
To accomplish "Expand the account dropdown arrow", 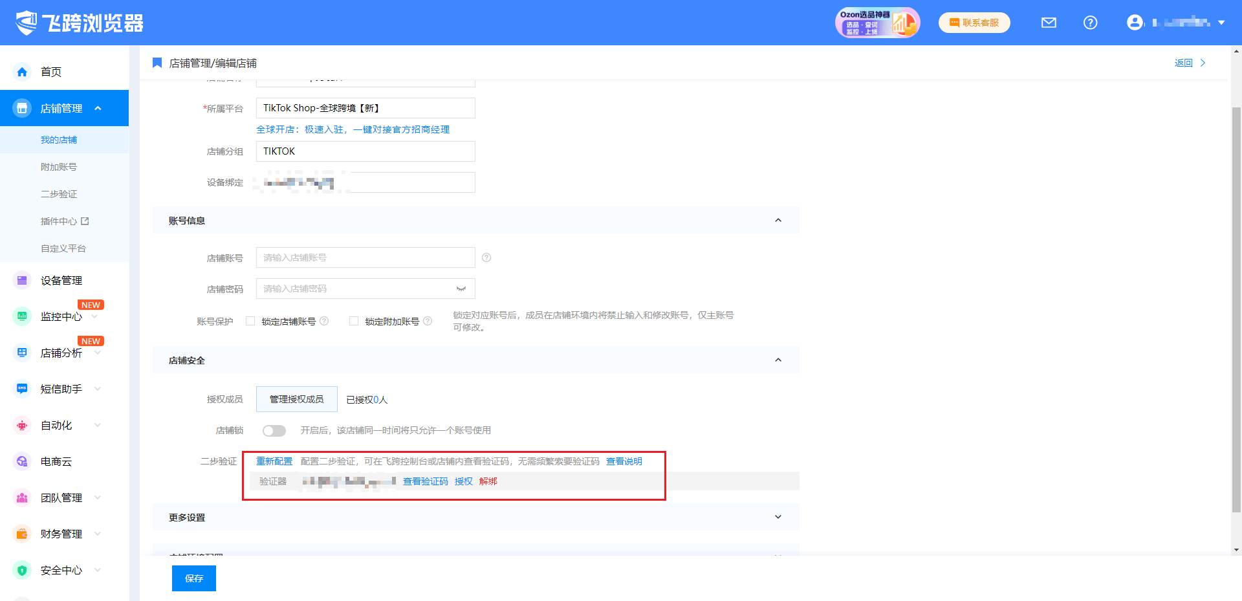I will click(x=1221, y=23).
